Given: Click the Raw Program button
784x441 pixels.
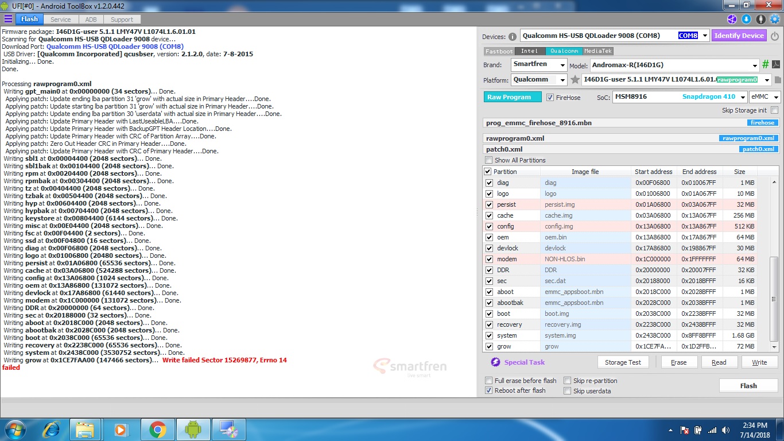Looking at the screenshot, I should click(513, 98).
